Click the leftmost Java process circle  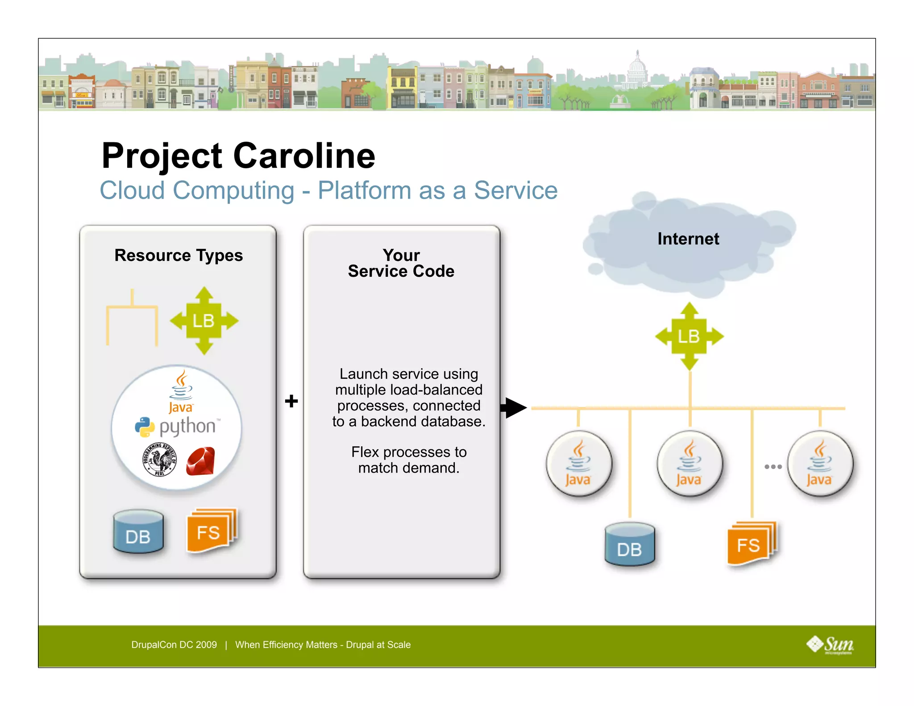(579, 464)
